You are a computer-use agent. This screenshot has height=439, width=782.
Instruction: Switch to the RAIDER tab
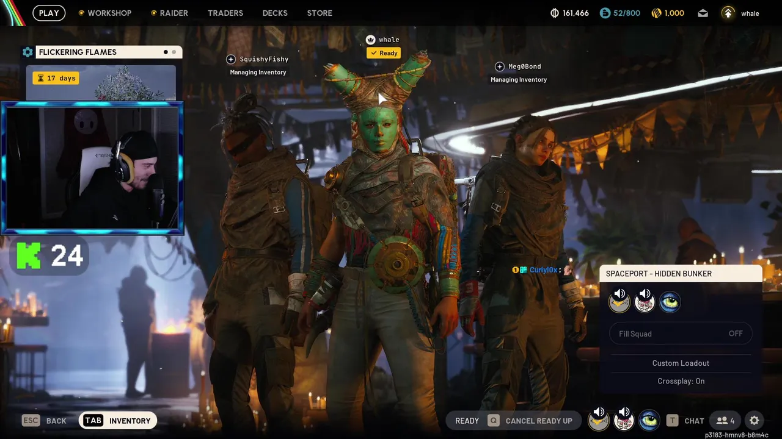[174, 13]
